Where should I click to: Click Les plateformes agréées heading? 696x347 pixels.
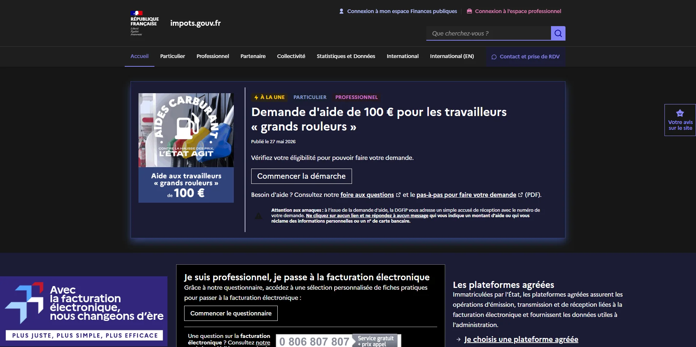click(x=503, y=285)
